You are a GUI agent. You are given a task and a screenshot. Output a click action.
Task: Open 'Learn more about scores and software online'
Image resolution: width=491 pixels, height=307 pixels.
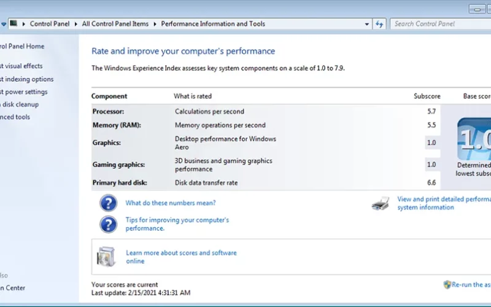pyautogui.click(x=181, y=257)
